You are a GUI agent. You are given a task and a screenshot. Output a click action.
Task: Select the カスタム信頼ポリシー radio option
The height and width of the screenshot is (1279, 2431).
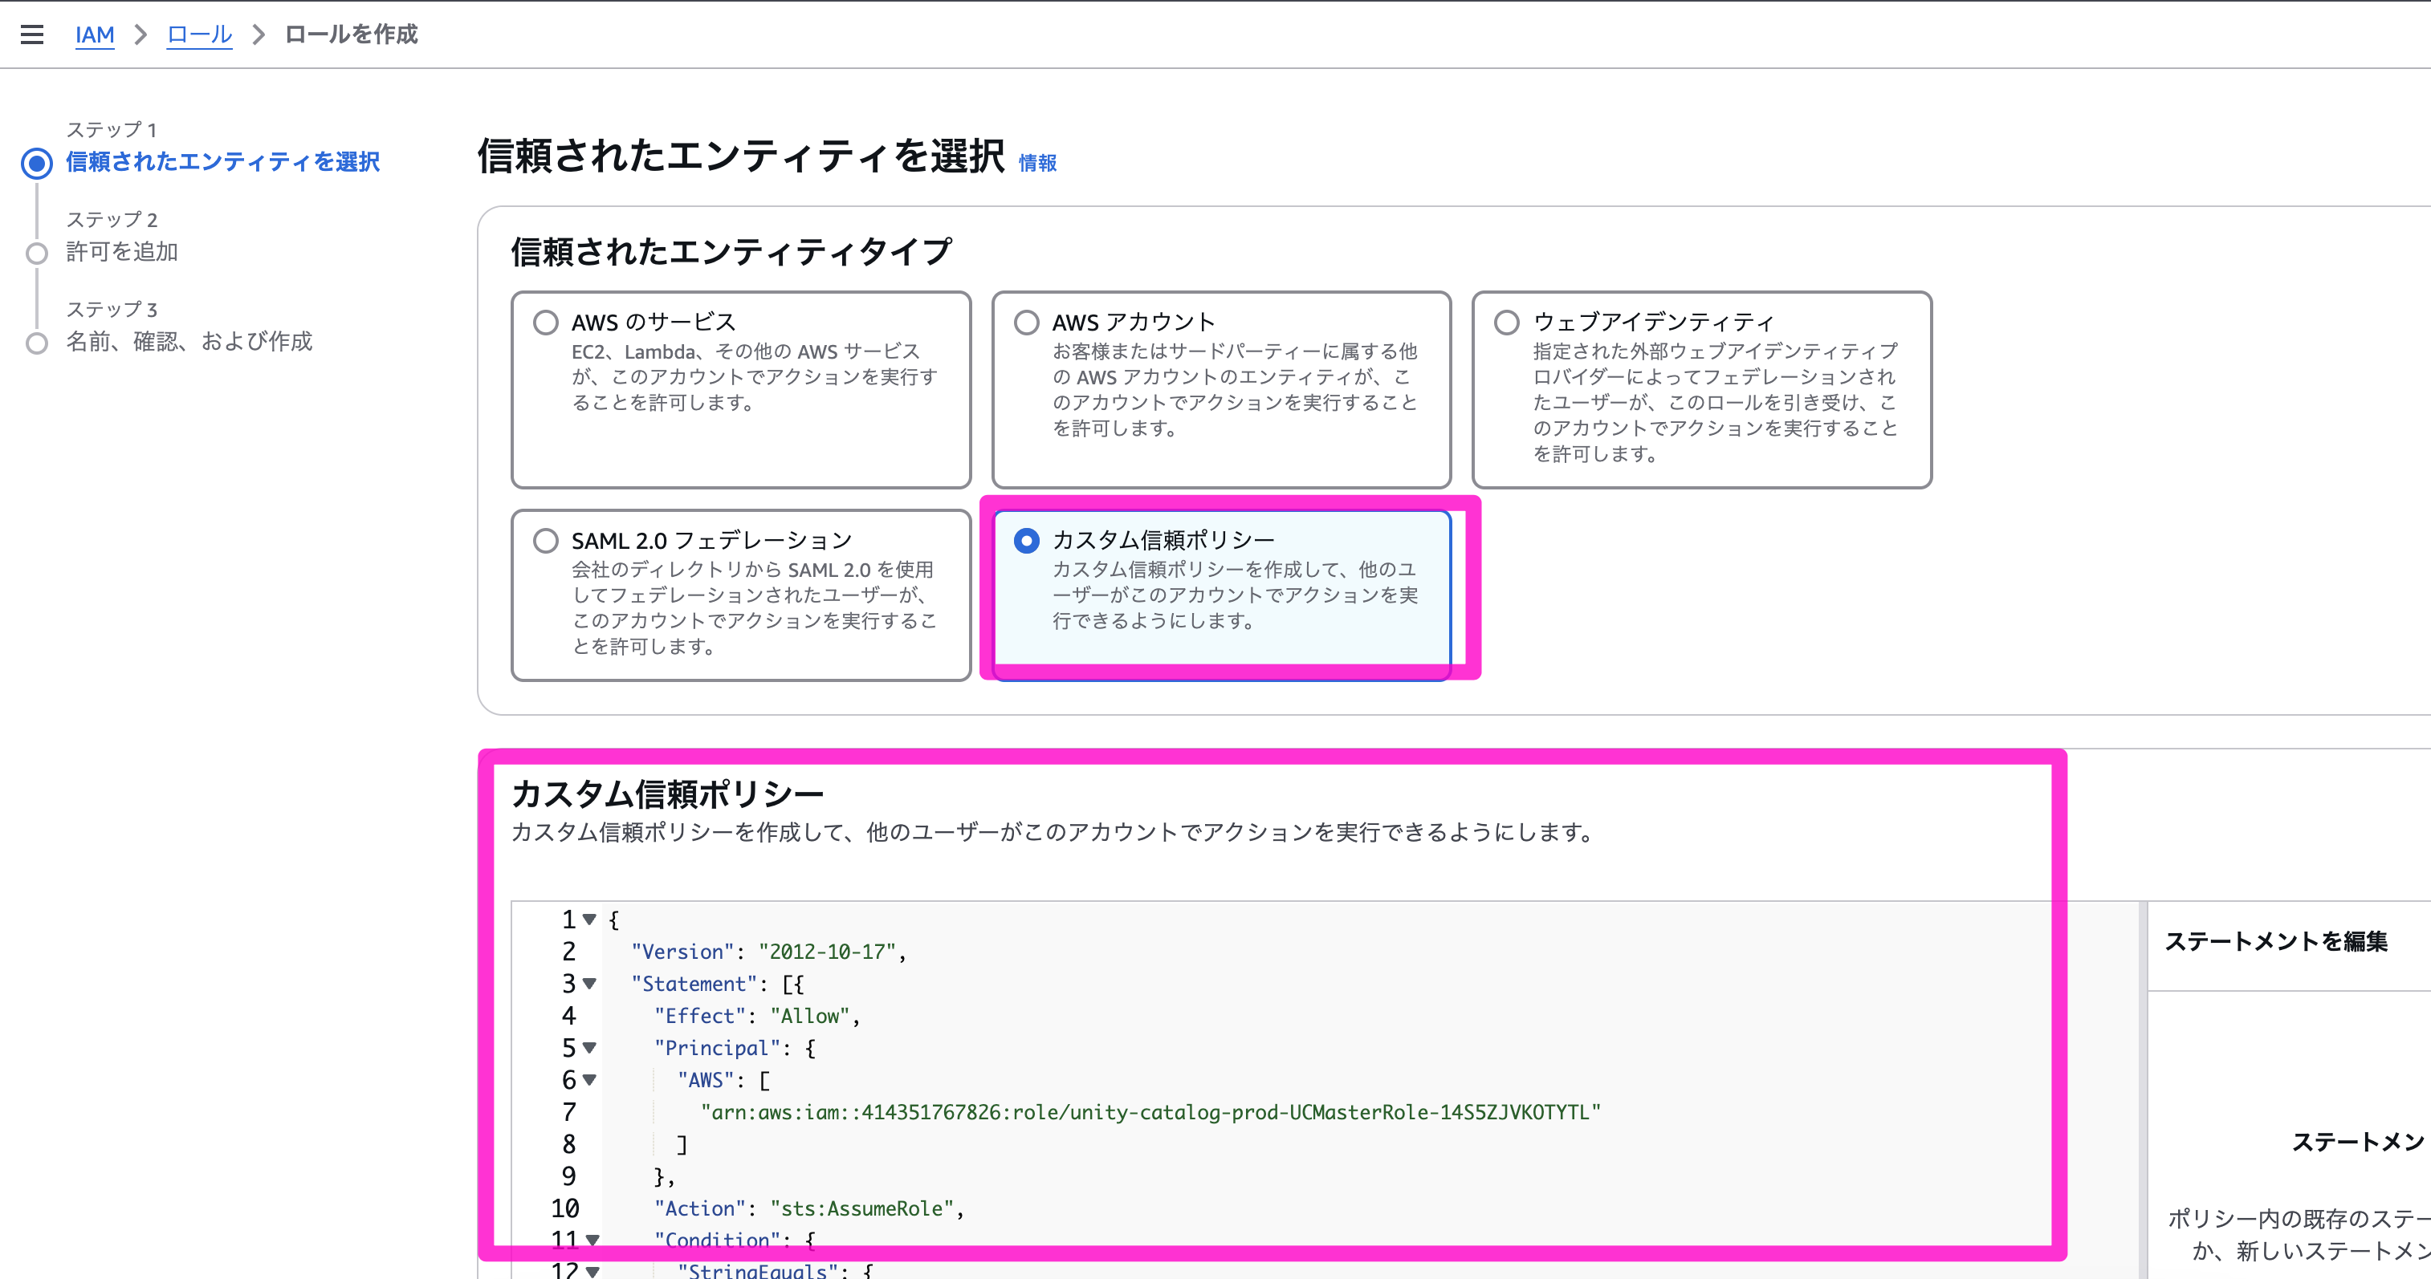coord(1026,541)
